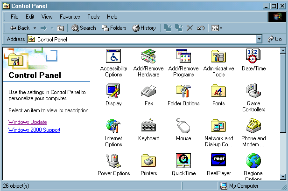Expand the Back button history arrow
Screen dimensions: 288x191
(x=34, y=28)
